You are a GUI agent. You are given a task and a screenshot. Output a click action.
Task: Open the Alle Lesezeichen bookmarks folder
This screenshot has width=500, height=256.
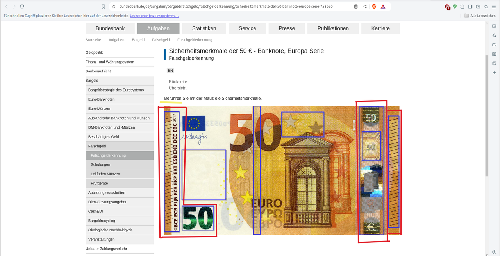point(480,16)
